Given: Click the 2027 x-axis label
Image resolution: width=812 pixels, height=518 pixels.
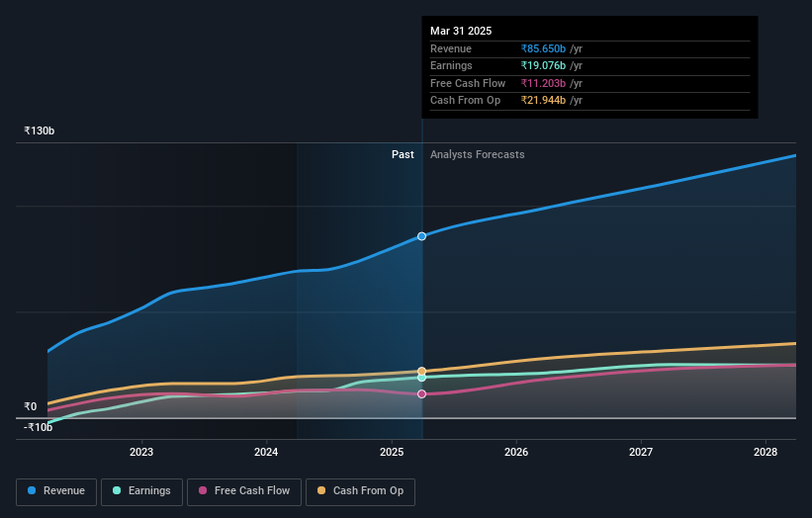Looking at the screenshot, I should tap(641, 453).
